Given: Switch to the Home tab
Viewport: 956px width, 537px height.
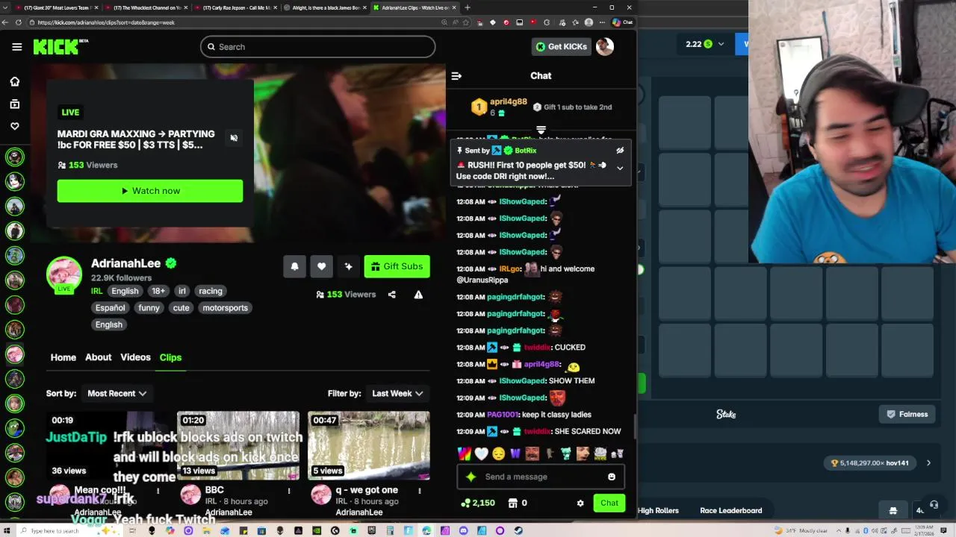Looking at the screenshot, I should [63, 357].
